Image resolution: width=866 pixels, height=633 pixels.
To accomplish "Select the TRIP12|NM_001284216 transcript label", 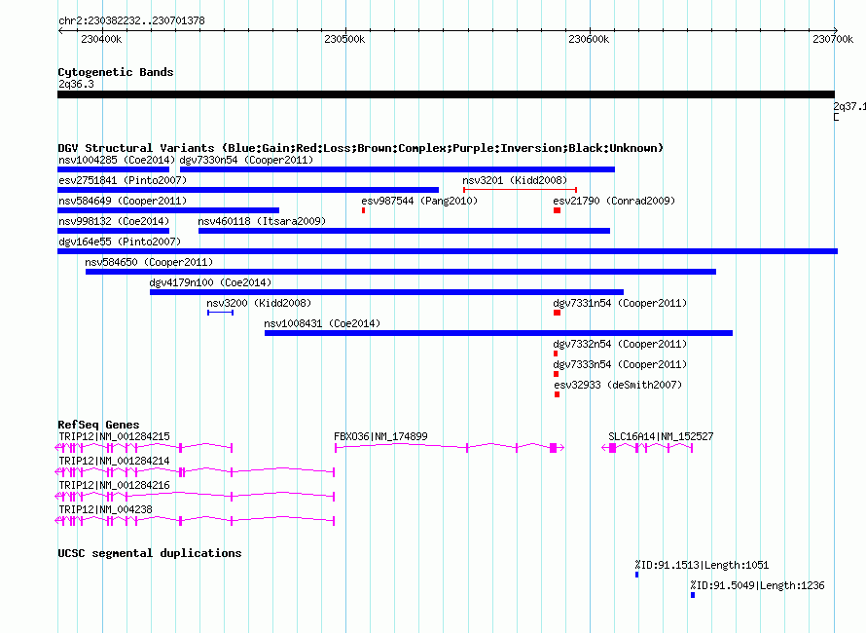I will (x=114, y=485).
